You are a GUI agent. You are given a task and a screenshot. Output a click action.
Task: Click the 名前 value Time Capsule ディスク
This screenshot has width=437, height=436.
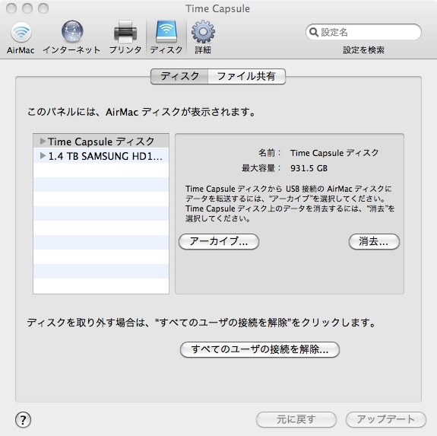[x=334, y=153]
